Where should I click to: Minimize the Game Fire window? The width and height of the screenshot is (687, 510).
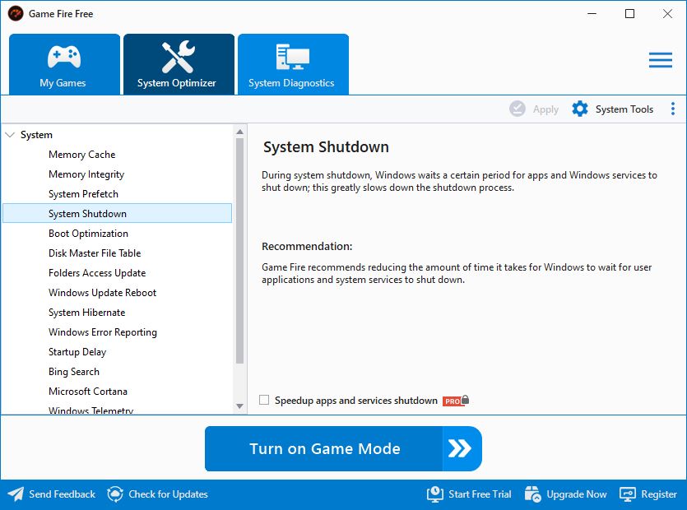point(592,14)
